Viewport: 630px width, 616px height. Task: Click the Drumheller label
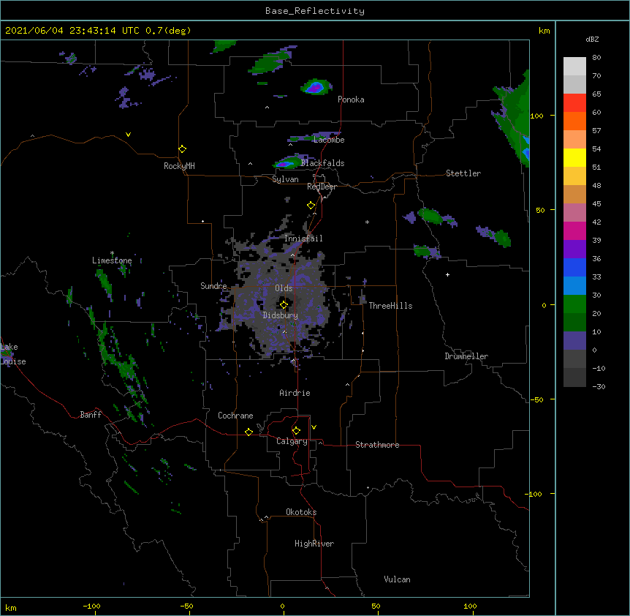coord(466,356)
